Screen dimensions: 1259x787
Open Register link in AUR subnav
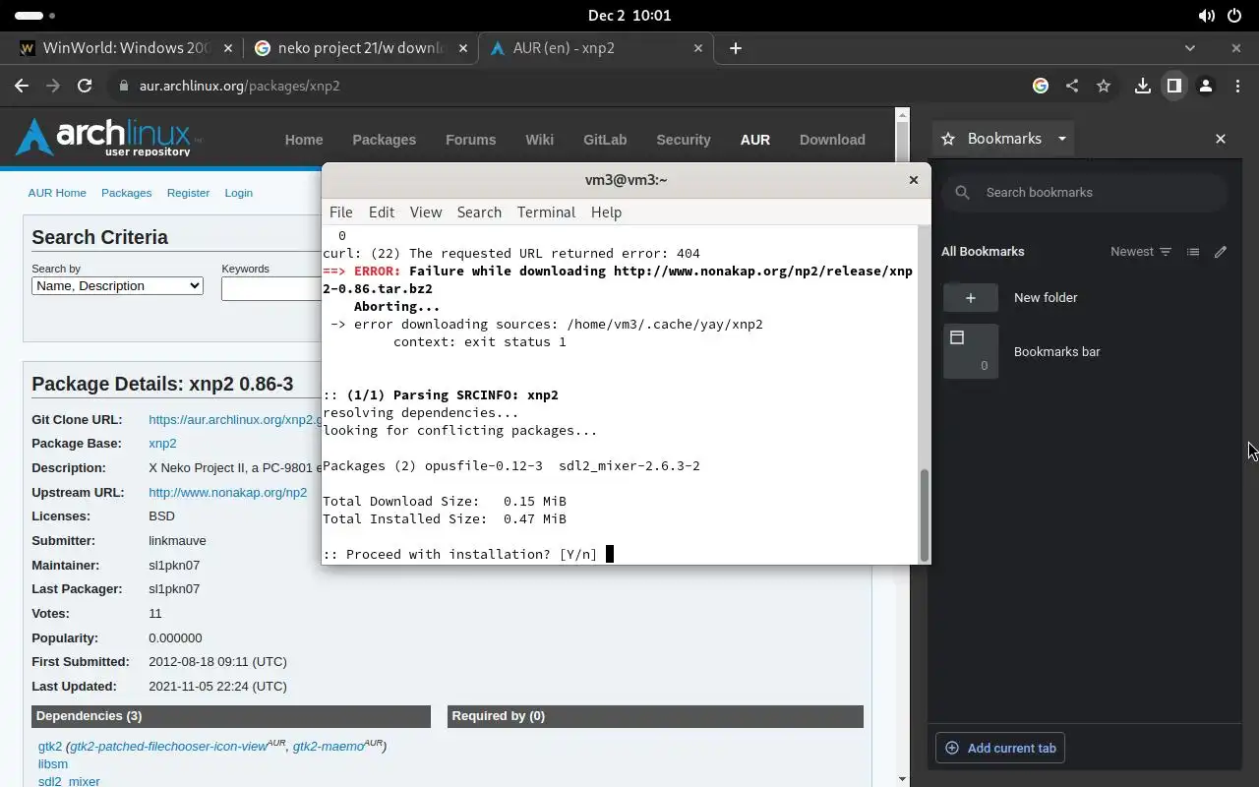188,193
